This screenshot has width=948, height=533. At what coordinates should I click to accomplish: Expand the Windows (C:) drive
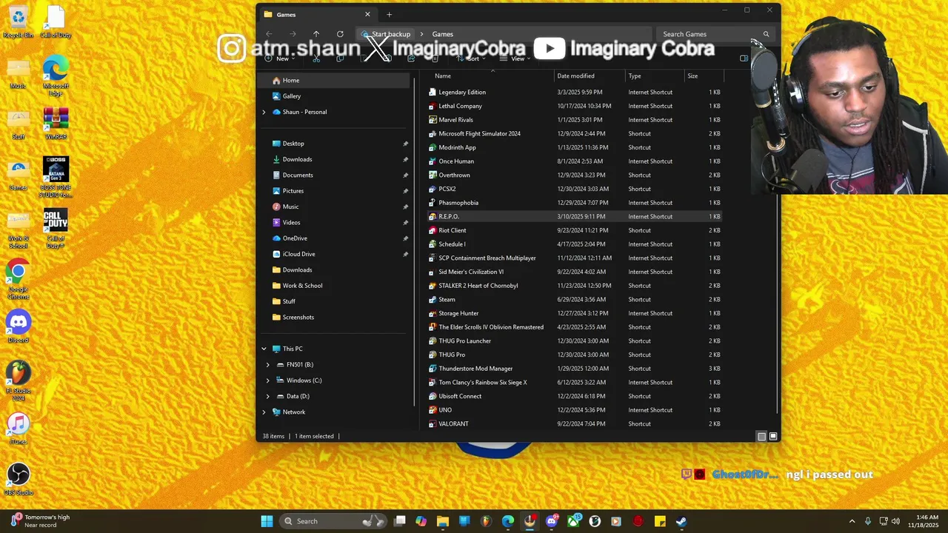pos(268,381)
